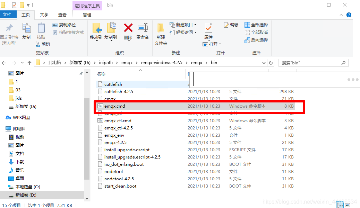The width and height of the screenshot is (360, 208).
Task: Switch to the Share (共享) tab
Action: point(44,15)
